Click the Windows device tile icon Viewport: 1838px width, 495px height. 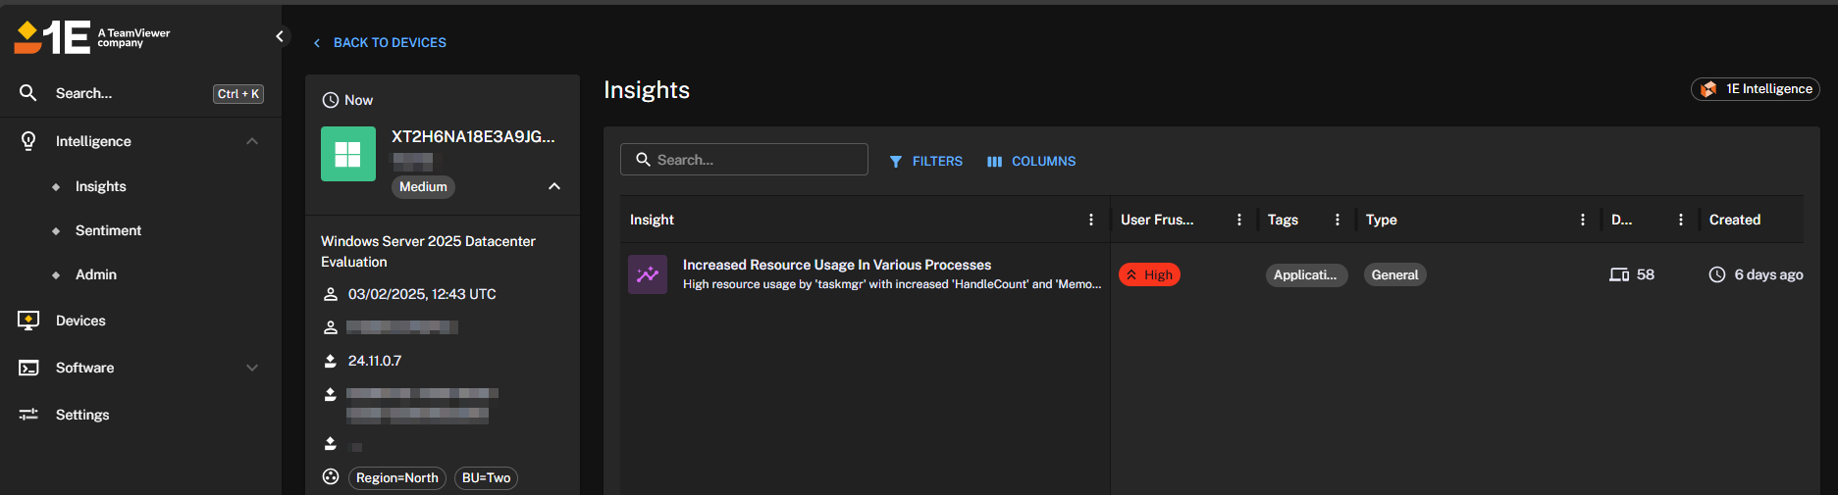click(348, 154)
